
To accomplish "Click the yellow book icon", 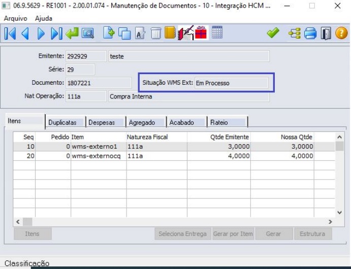I will 170,32.
